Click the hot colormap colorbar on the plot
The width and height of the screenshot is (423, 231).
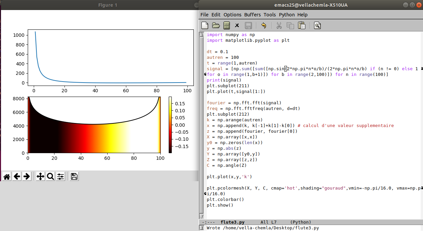point(170,125)
